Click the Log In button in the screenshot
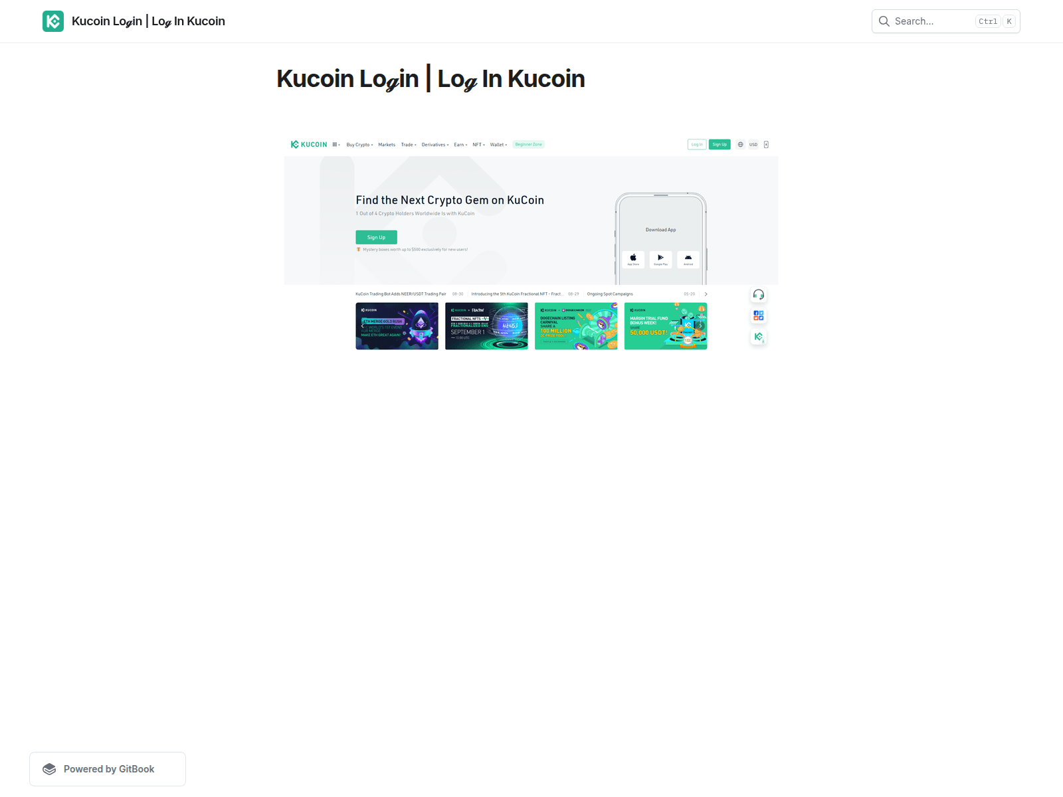 tap(697, 144)
